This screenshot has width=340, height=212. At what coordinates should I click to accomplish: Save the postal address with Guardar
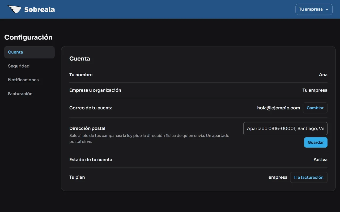pos(316,142)
